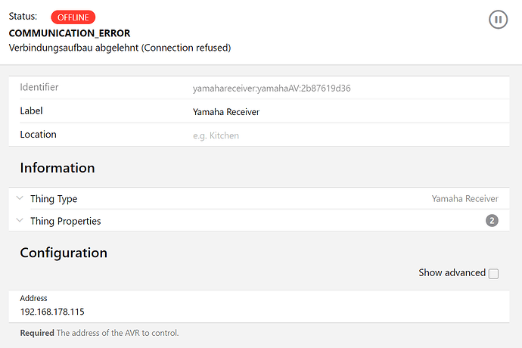Click the Configuration section heading
Image resolution: width=522 pixels, height=348 pixels.
click(64, 253)
